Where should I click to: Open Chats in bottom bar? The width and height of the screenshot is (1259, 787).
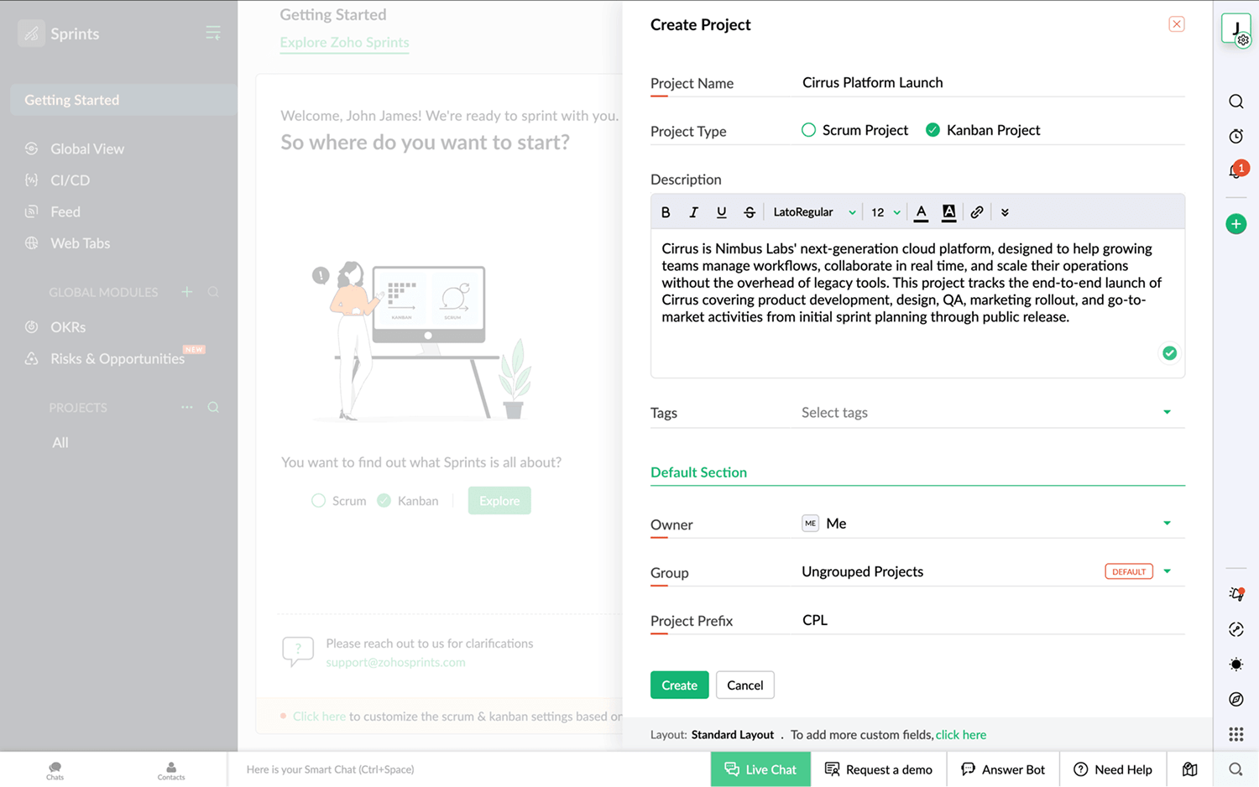coord(55,770)
